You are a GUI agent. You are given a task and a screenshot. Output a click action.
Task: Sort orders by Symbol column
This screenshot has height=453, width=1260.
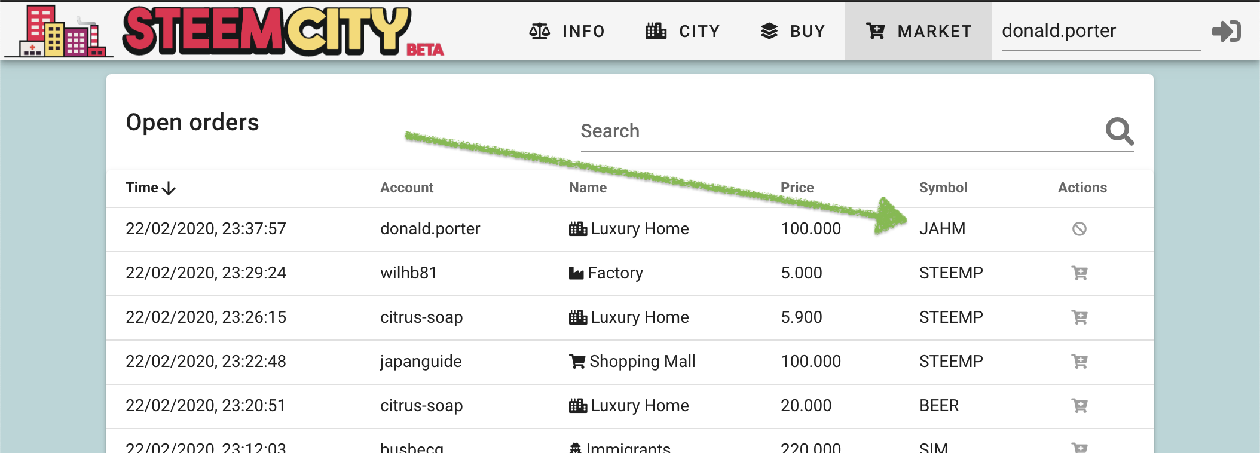(943, 188)
